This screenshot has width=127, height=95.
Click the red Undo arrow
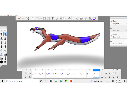pos(19,18)
